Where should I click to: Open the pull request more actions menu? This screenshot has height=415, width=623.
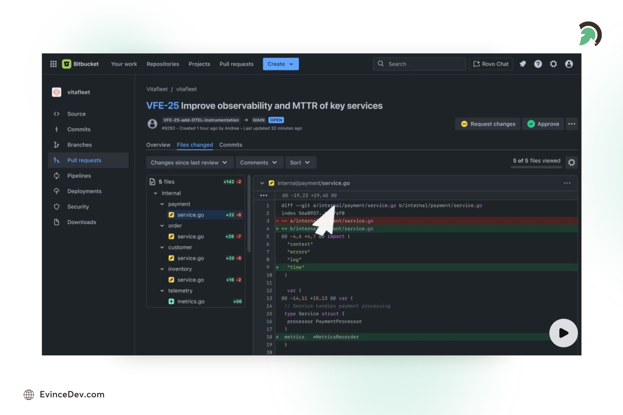pos(572,124)
